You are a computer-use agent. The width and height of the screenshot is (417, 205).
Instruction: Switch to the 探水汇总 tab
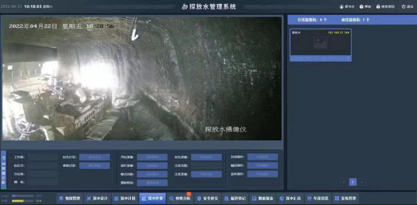tap(290, 199)
